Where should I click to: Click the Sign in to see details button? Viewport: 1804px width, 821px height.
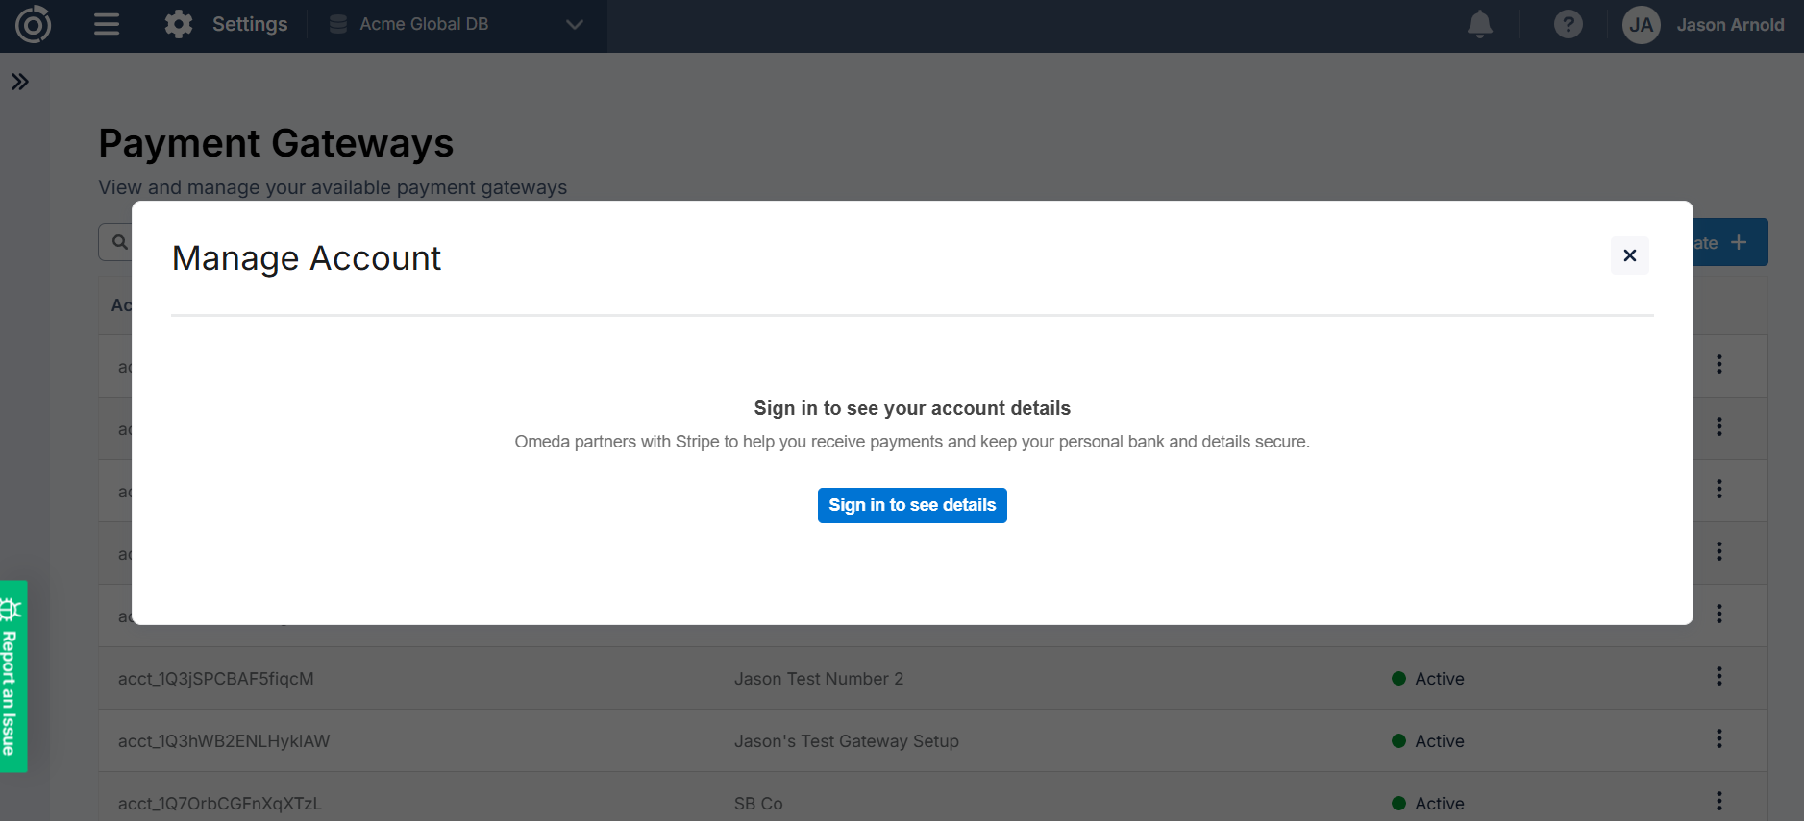[x=911, y=505]
